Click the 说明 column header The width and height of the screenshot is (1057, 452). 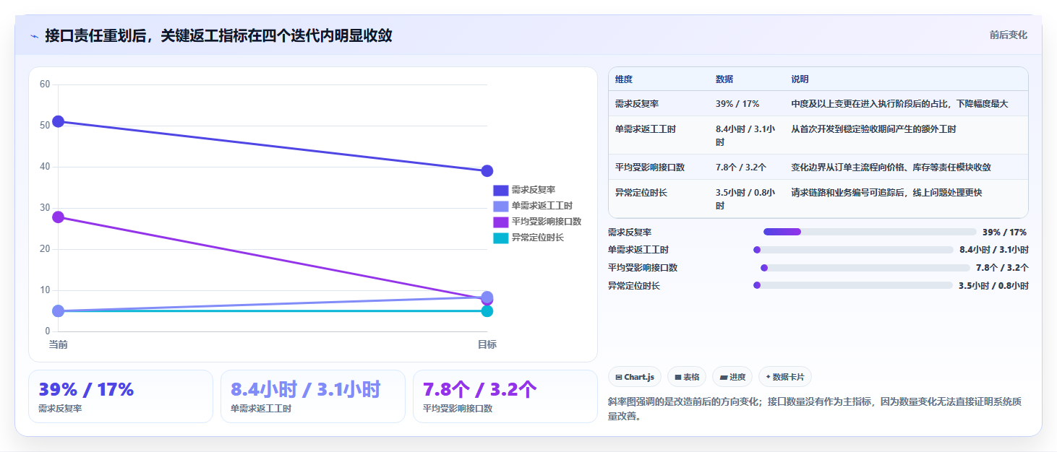pyautogui.click(x=800, y=79)
